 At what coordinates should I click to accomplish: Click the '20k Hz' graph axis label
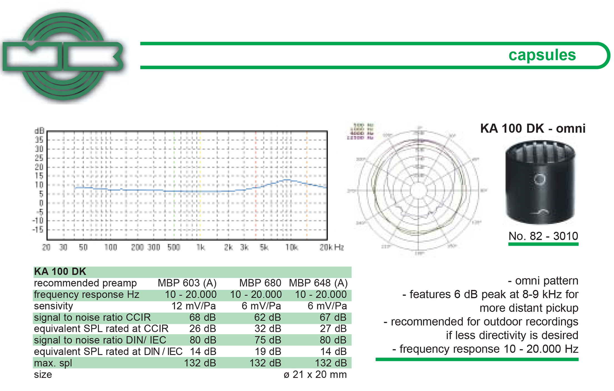click(x=332, y=247)
